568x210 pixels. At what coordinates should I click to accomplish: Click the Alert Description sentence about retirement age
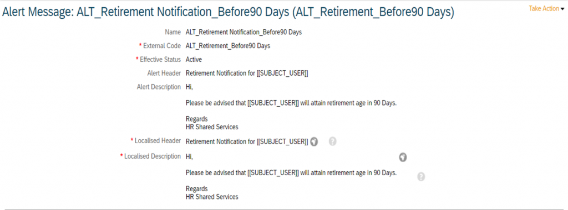coord(291,102)
